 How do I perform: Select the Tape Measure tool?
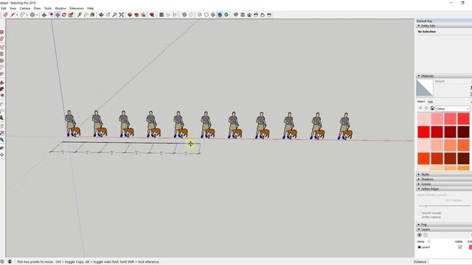tap(80, 15)
